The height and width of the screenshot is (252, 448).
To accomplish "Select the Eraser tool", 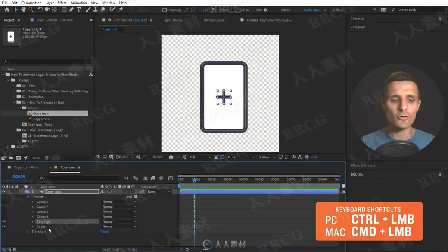I will 103,10.
